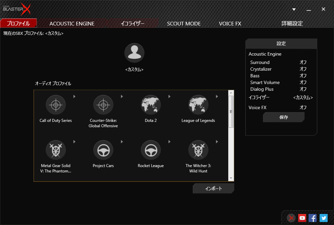
Task: Open the YouTube link icon
Action: pos(302,218)
